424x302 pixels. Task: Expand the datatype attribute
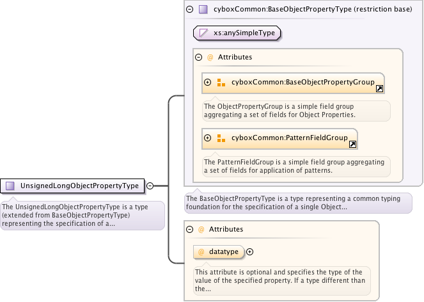click(x=250, y=252)
